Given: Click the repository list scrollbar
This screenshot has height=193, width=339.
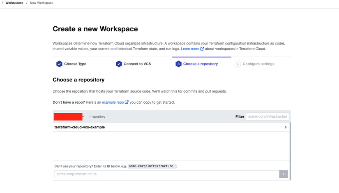Looking at the screenshot, I should click(x=290, y=151).
